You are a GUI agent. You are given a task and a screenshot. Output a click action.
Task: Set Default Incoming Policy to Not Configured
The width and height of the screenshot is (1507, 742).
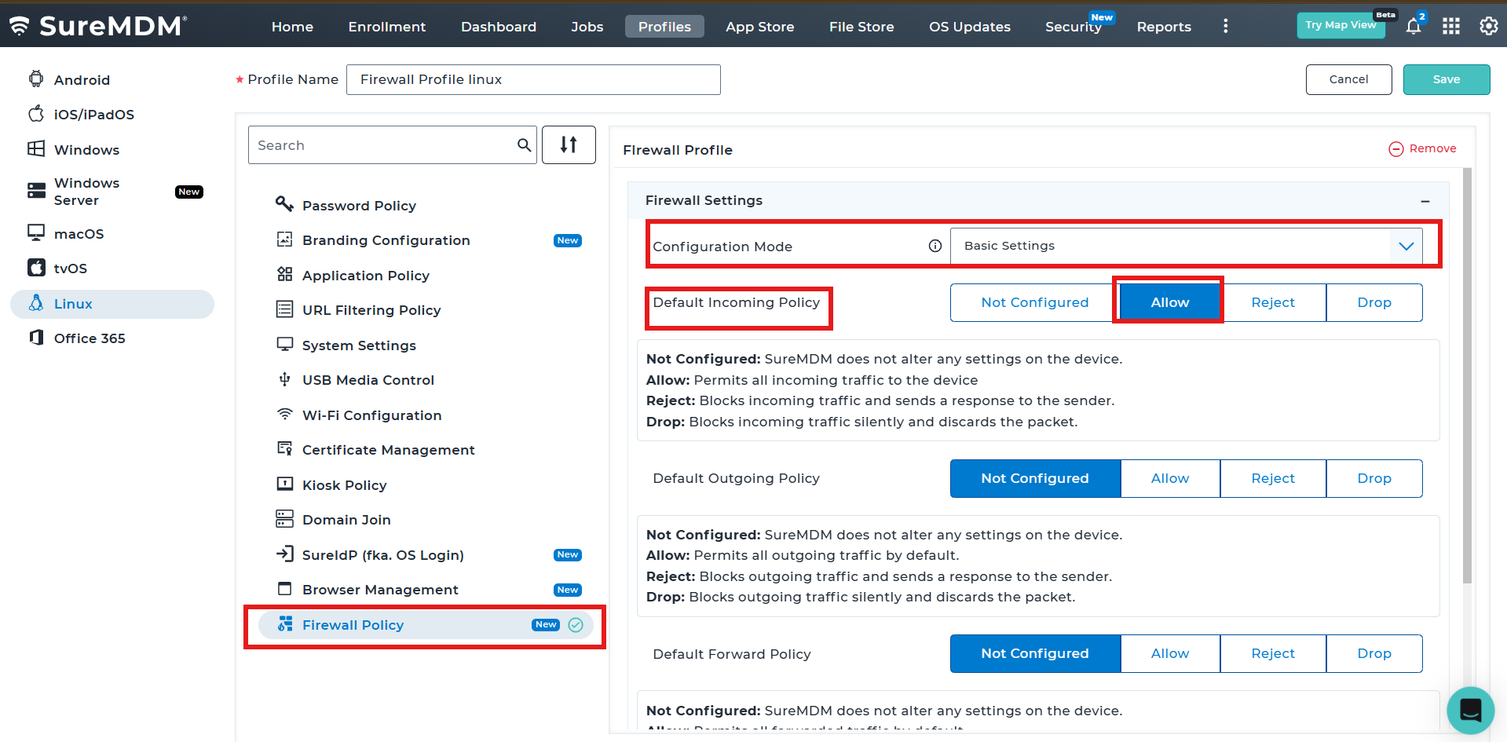point(1035,302)
